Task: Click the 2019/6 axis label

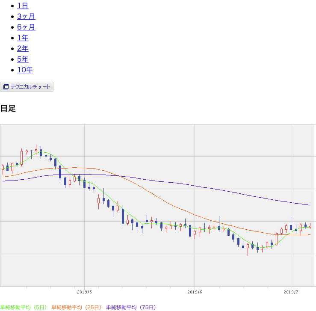Action: [195, 292]
